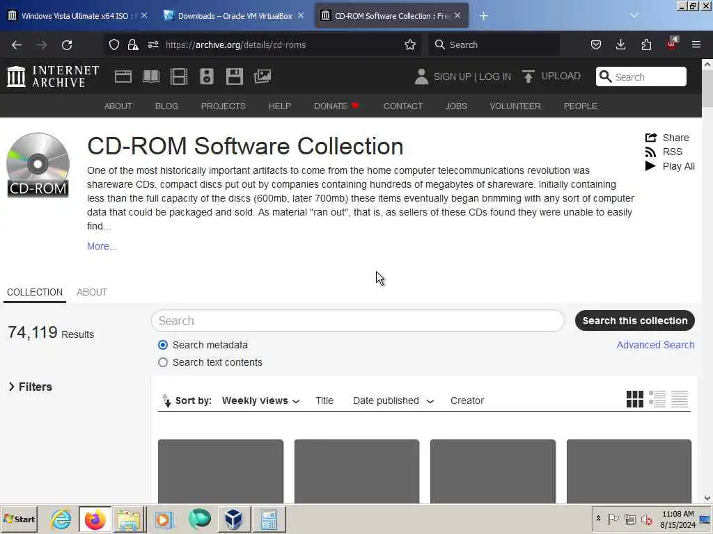Viewport: 713px width, 534px height.
Task: Click the Share icon
Action: click(651, 138)
